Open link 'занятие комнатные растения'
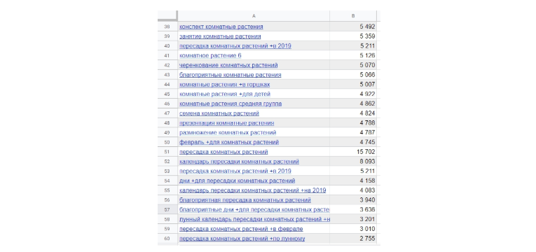This screenshot has height=252, width=536. pyautogui.click(x=220, y=36)
